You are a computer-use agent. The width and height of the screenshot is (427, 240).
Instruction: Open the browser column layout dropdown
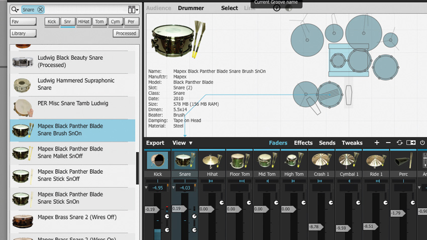pyautogui.click(x=133, y=10)
